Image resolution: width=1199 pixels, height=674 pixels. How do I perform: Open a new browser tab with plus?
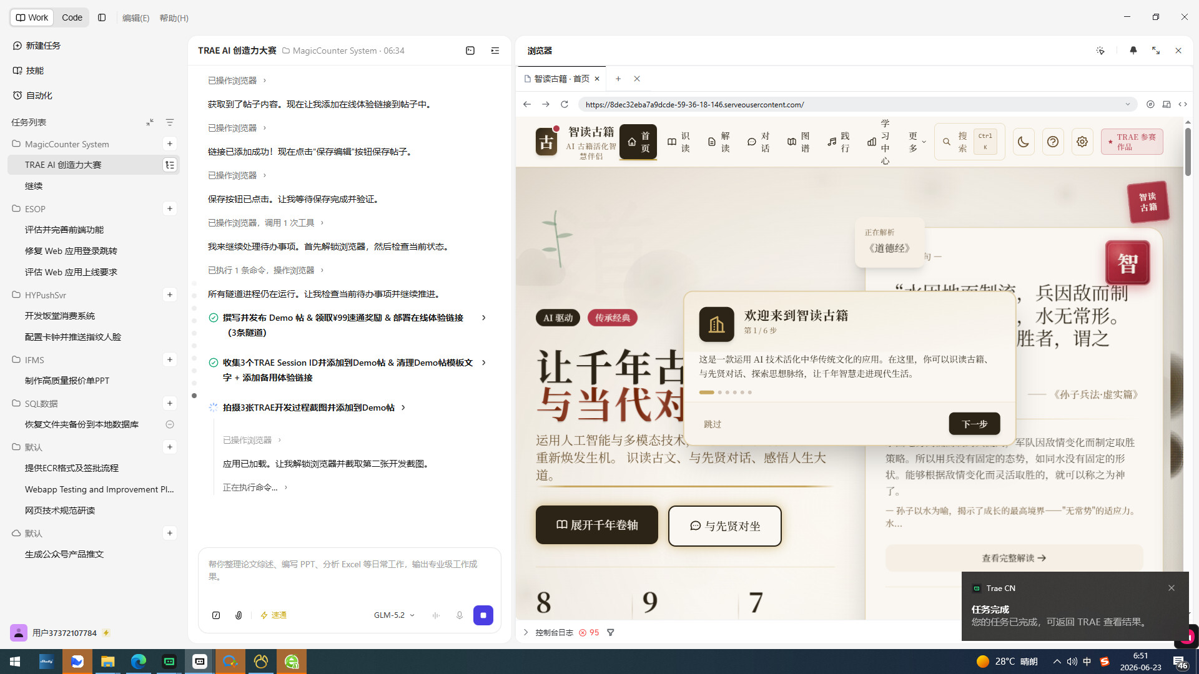(618, 79)
